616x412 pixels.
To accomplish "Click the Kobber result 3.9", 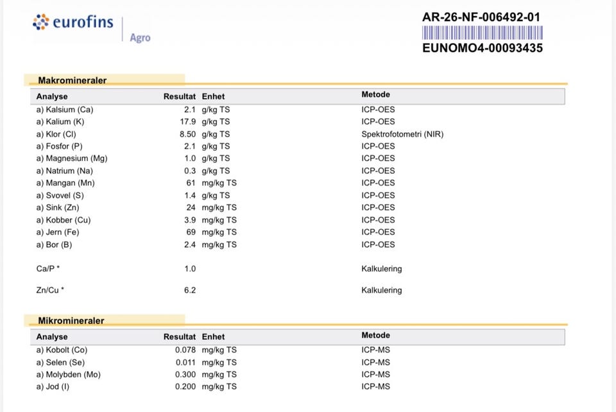I will [190, 220].
